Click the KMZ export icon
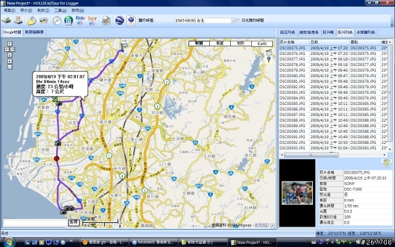 [x=131, y=20]
